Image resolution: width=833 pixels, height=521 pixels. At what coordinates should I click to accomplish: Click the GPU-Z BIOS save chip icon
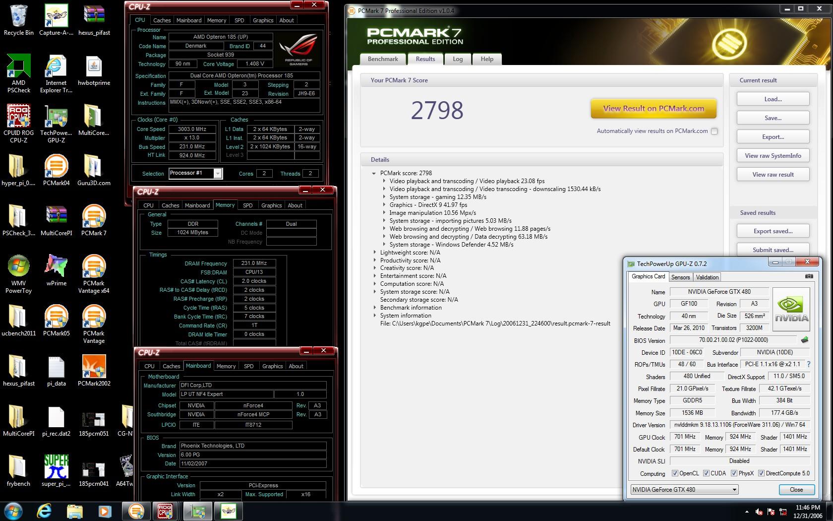coord(804,340)
